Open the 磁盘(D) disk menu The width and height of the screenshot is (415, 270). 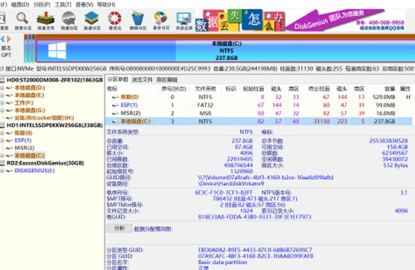pyautogui.click(x=20, y=4)
